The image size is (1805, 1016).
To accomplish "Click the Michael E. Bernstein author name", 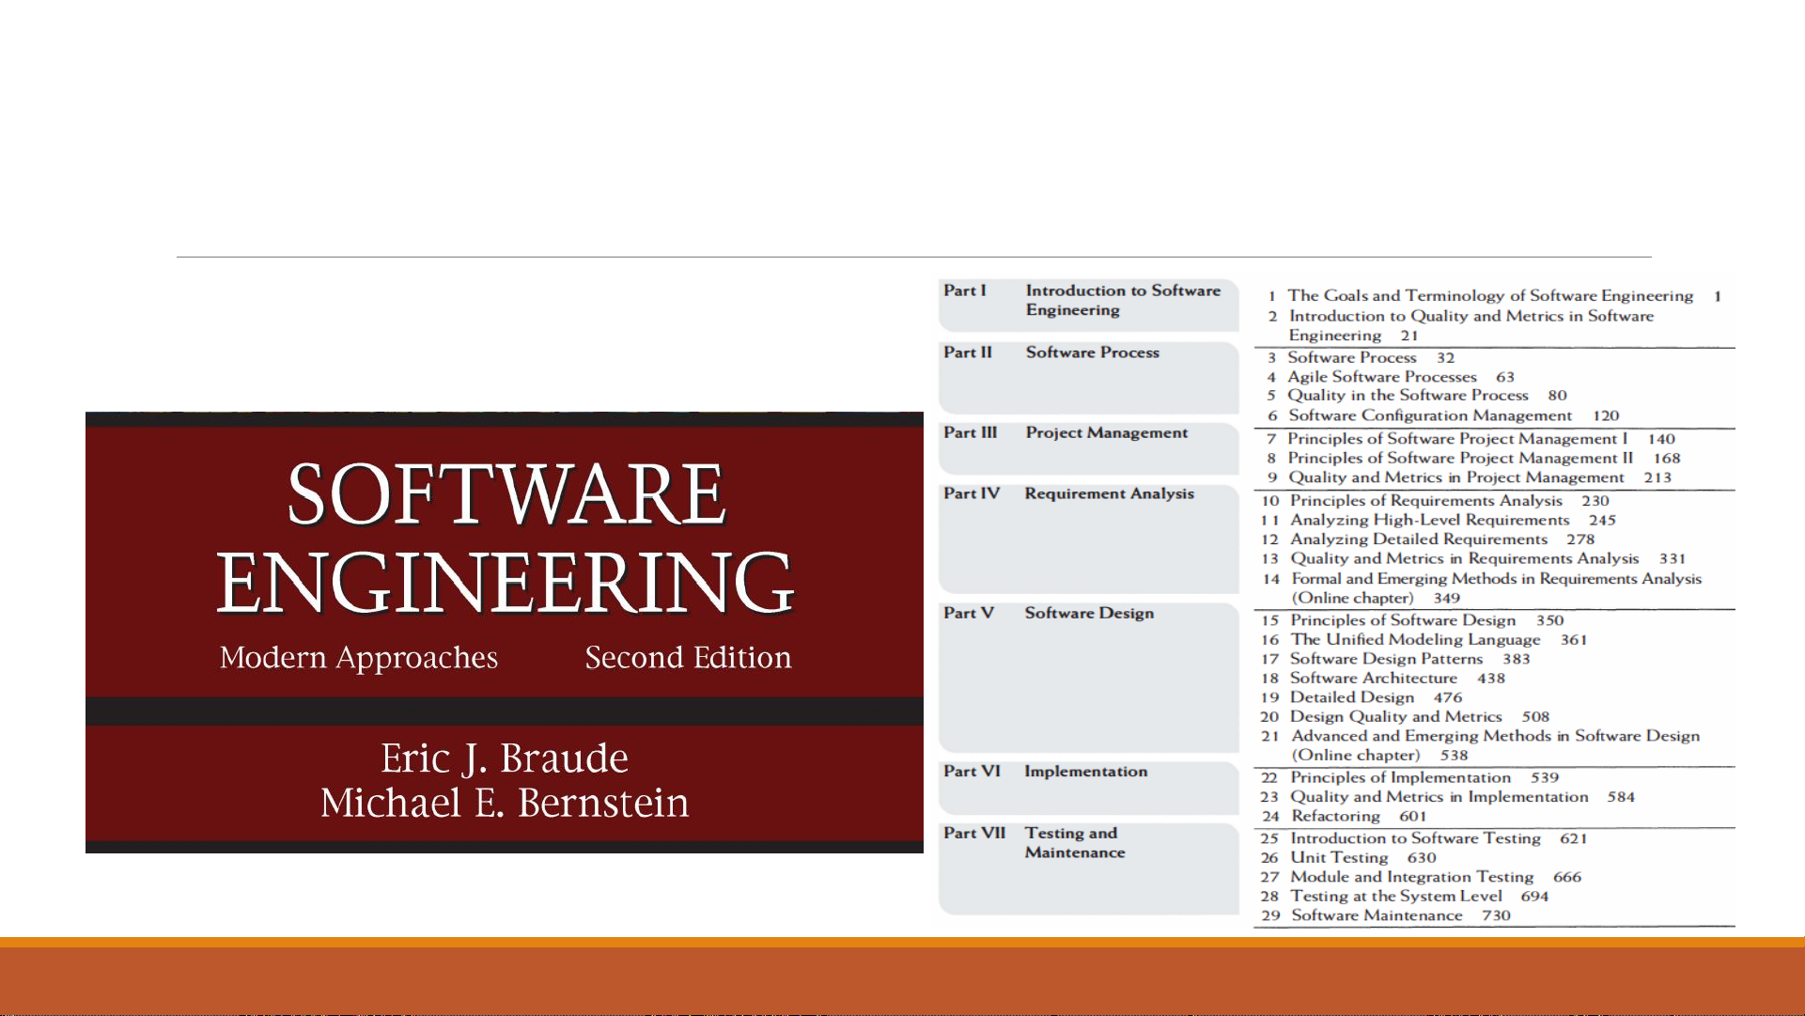I will (x=504, y=804).
